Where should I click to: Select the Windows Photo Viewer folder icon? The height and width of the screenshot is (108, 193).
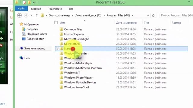click(61, 78)
